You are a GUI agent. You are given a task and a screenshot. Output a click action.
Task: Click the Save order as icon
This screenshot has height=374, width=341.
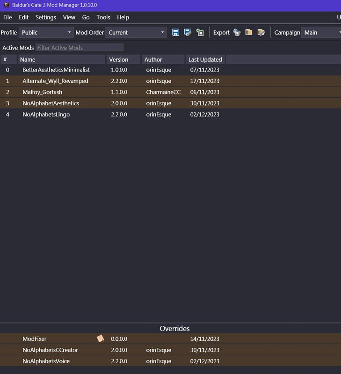[x=188, y=32]
